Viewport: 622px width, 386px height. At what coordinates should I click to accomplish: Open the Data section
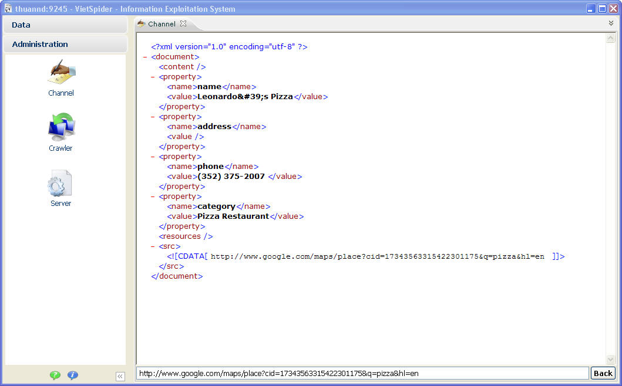click(x=65, y=25)
